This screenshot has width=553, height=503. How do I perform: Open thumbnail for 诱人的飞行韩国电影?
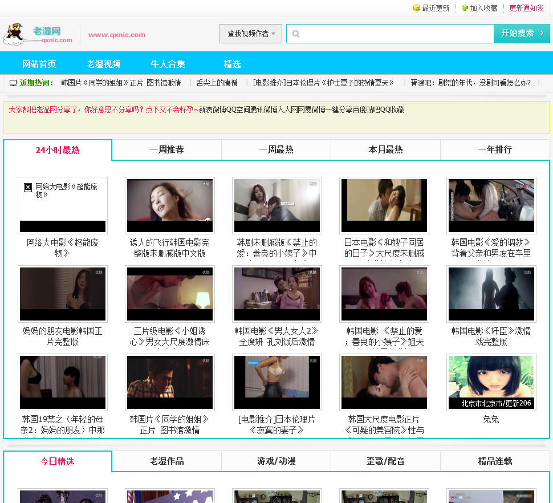[170, 205]
